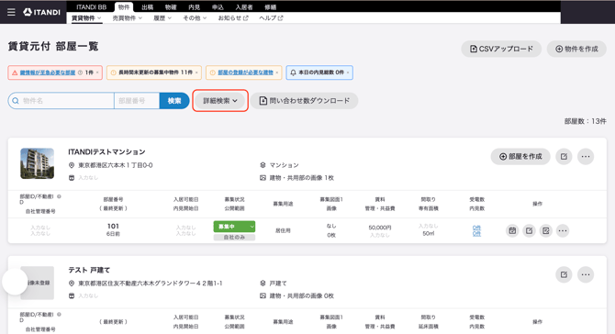Switch to the 出稿 tab
The height and width of the screenshot is (334, 615).
click(148, 7)
